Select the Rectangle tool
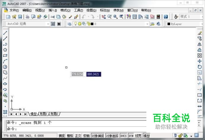 click(5, 55)
